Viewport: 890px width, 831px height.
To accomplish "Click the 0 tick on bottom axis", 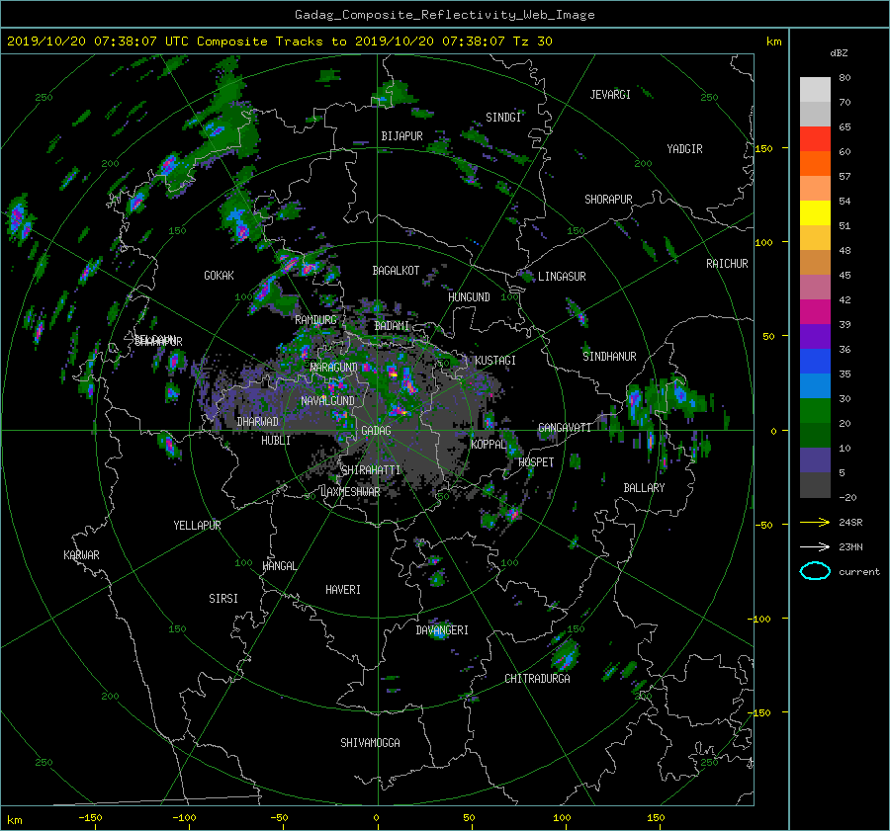I will pyautogui.click(x=376, y=818).
